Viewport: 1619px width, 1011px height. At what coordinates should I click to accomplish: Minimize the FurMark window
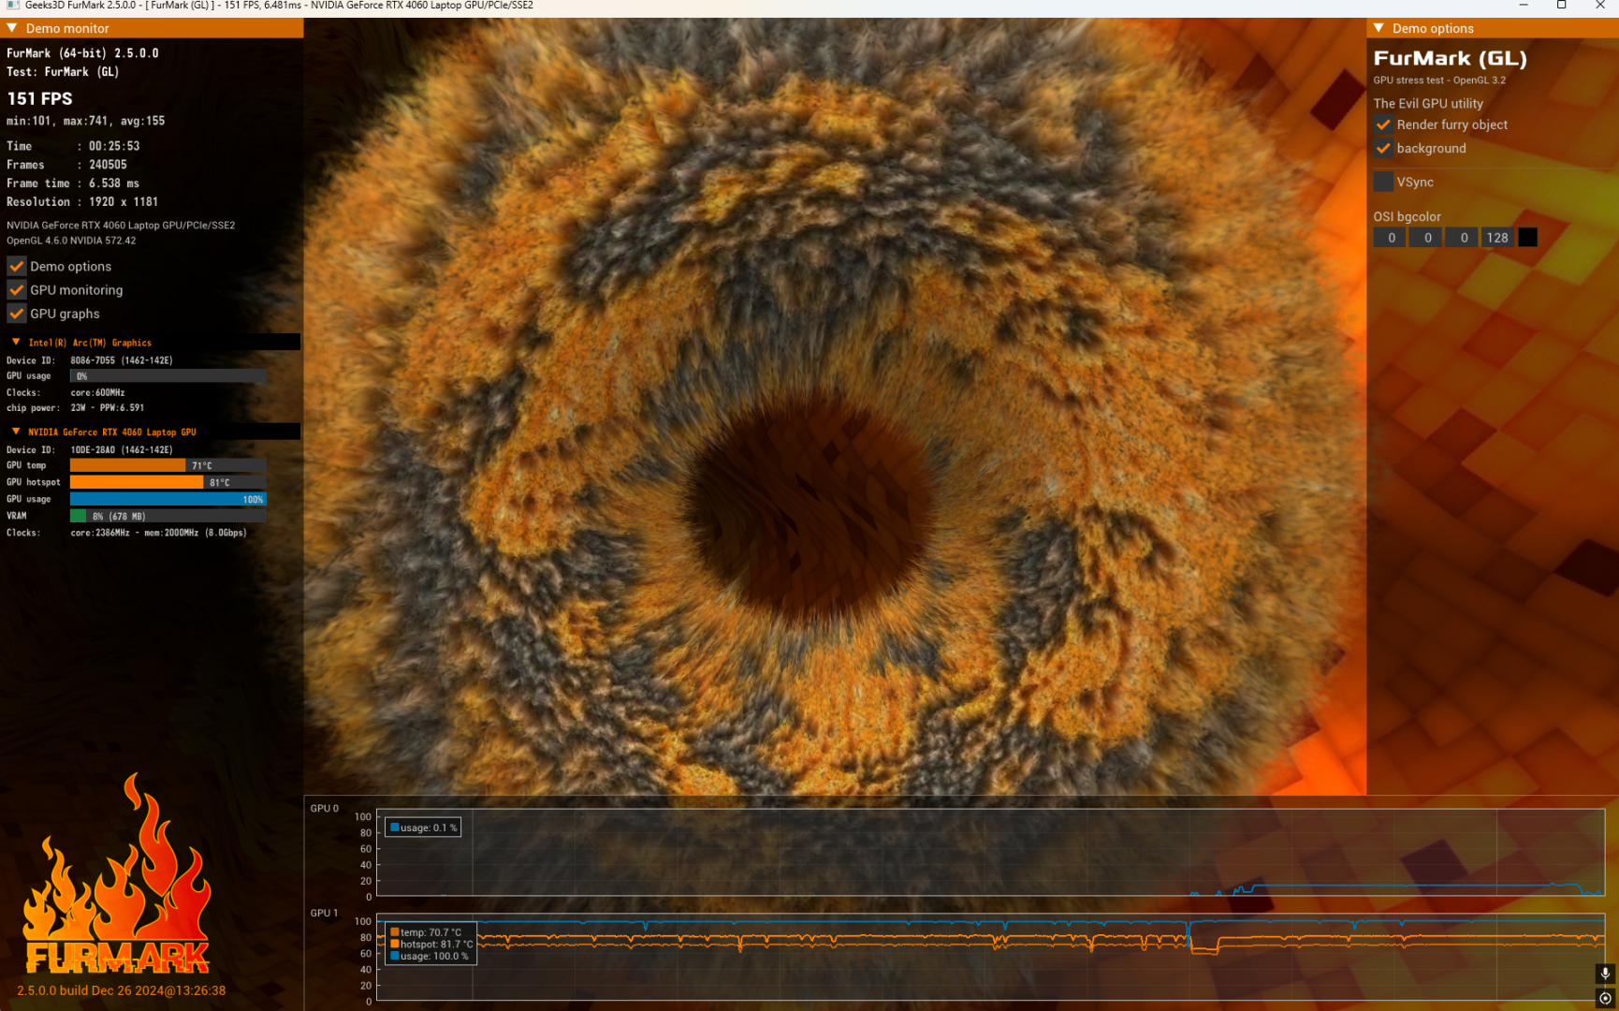point(1524,6)
